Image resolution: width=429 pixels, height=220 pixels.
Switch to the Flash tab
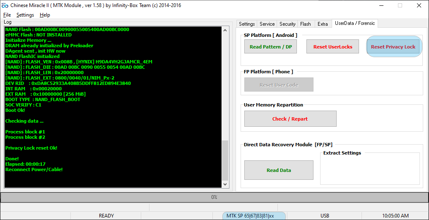pyautogui.click(x=305, y=24)
